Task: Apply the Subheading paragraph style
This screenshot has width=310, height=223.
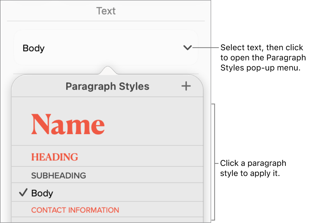Action: (x=58, y=175)
